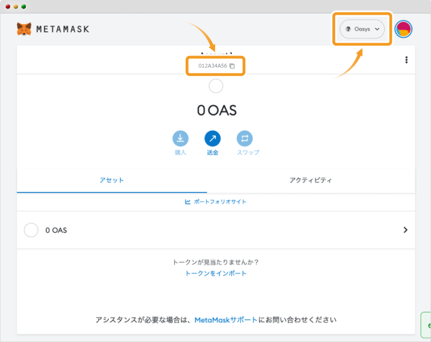
Task: Click the yellow window minimize button
Action: click(x=16, y=6)
